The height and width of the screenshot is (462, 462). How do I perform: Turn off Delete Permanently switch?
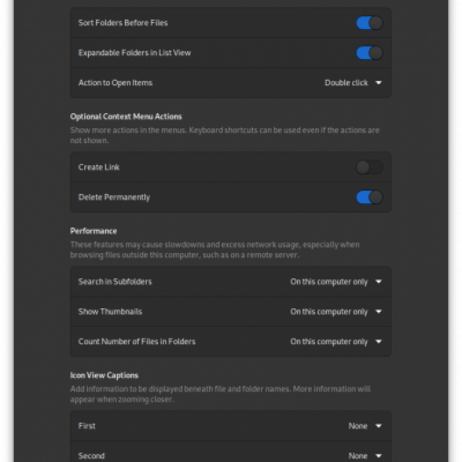pyautogui.click(x=369, y=197)
